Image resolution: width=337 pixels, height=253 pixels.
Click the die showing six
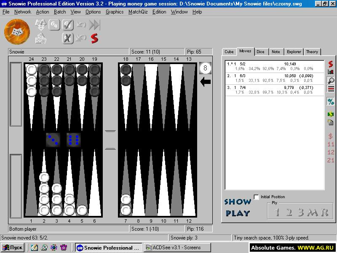[74, 140]
